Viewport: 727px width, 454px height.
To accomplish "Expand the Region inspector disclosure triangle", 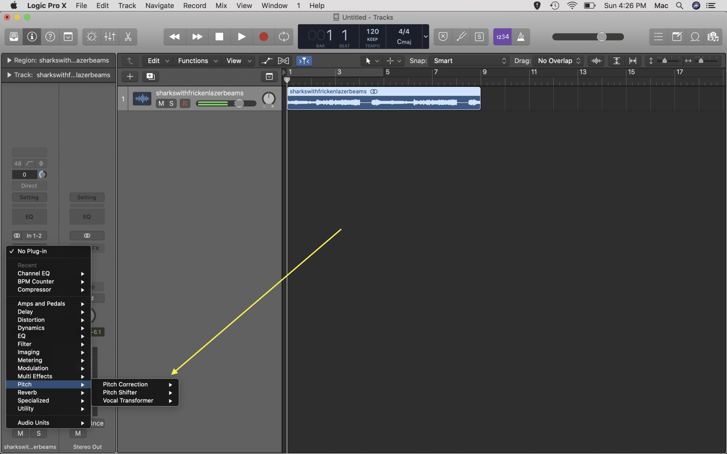I will point(9,60).
